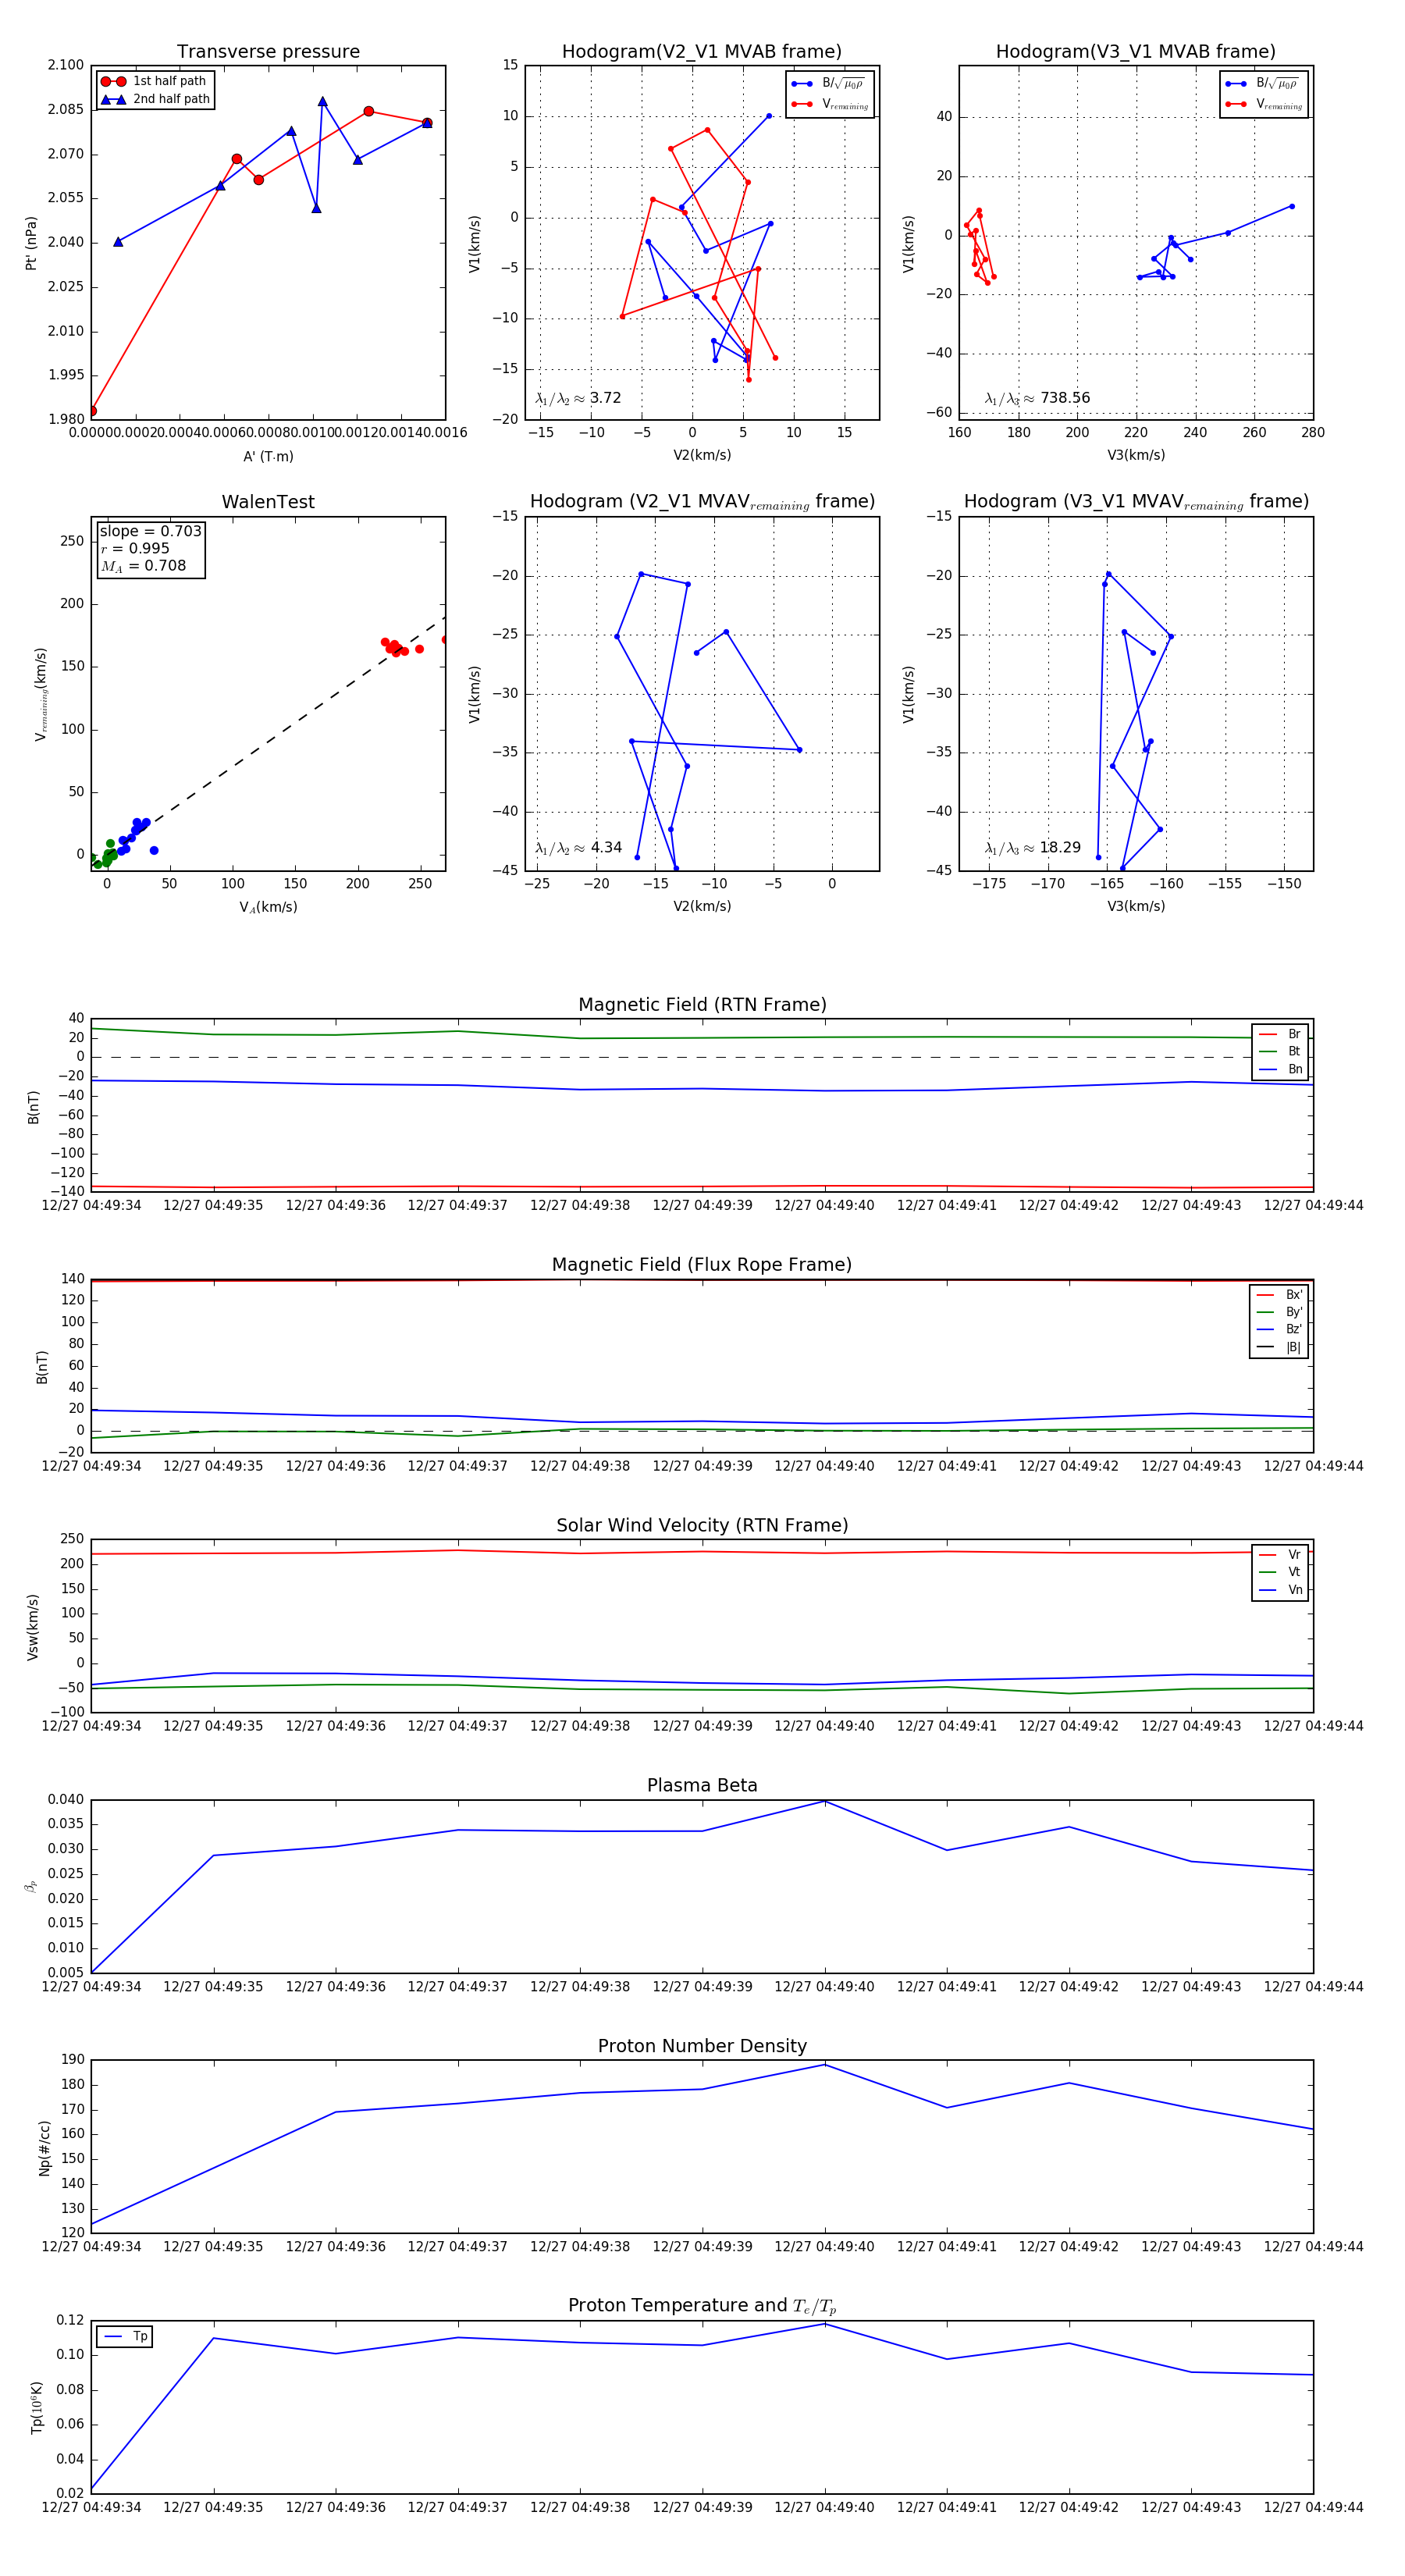Screen dimensions: 1405x2576
Task: Click the Pt' (nPa) axis label on Transverse pressure
Action: [31, 243]
